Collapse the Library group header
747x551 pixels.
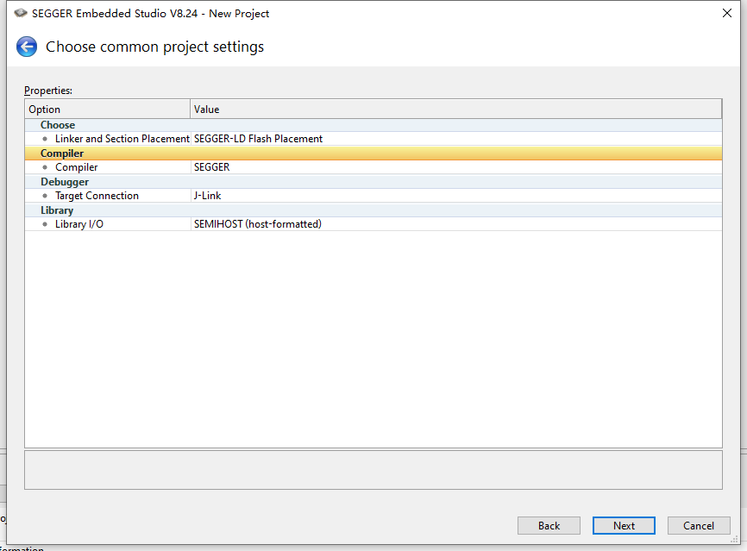[x=57, y=210]
